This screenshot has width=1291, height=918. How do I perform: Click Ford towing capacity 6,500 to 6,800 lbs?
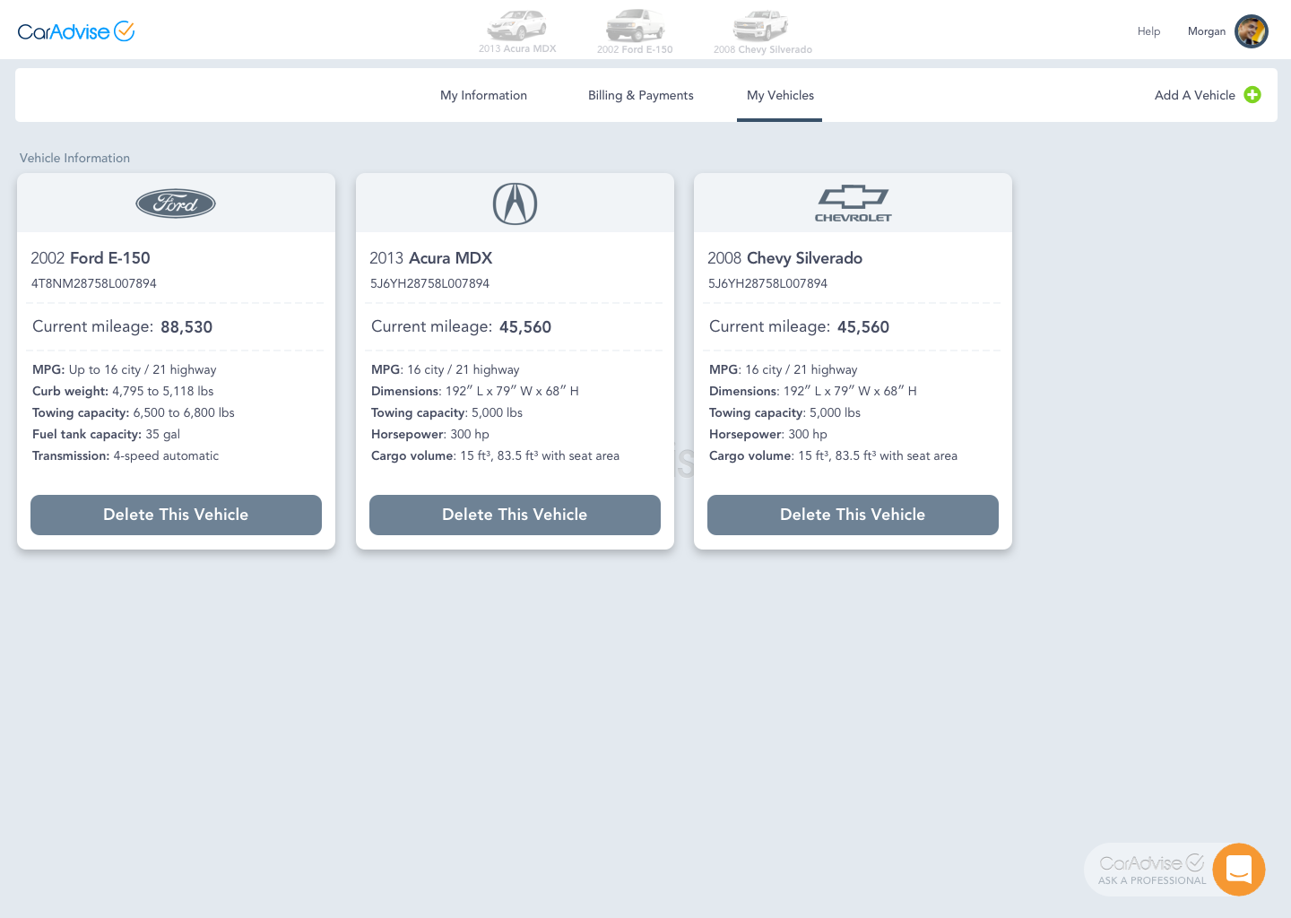click(x=134, y=412)
